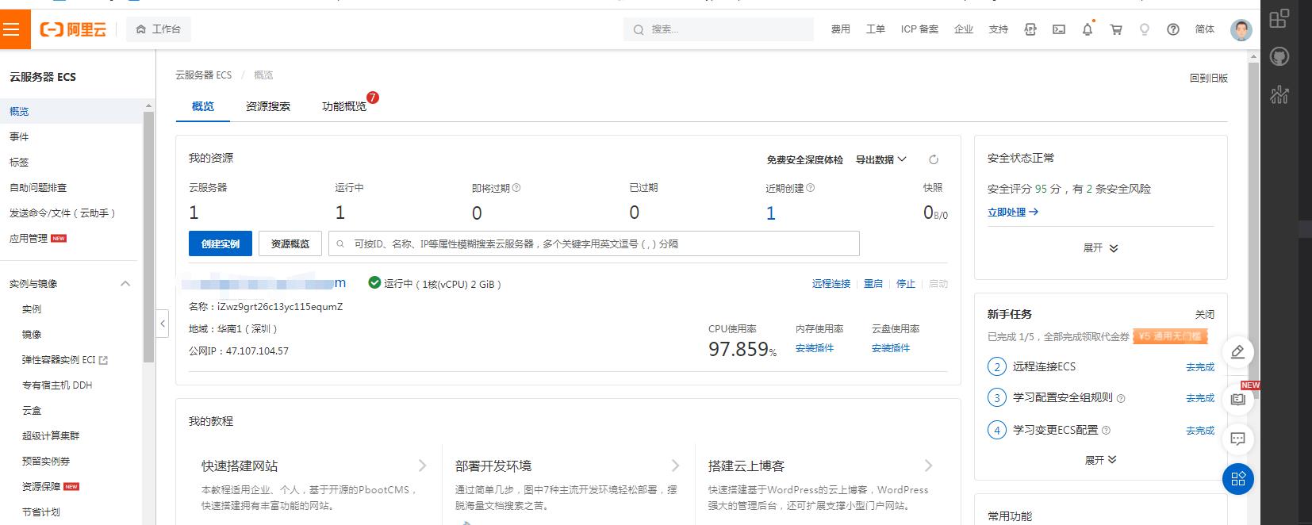Open the help question-mark icon
The width and height of the screenshot is (1312, 525).
pos(1173,29)
